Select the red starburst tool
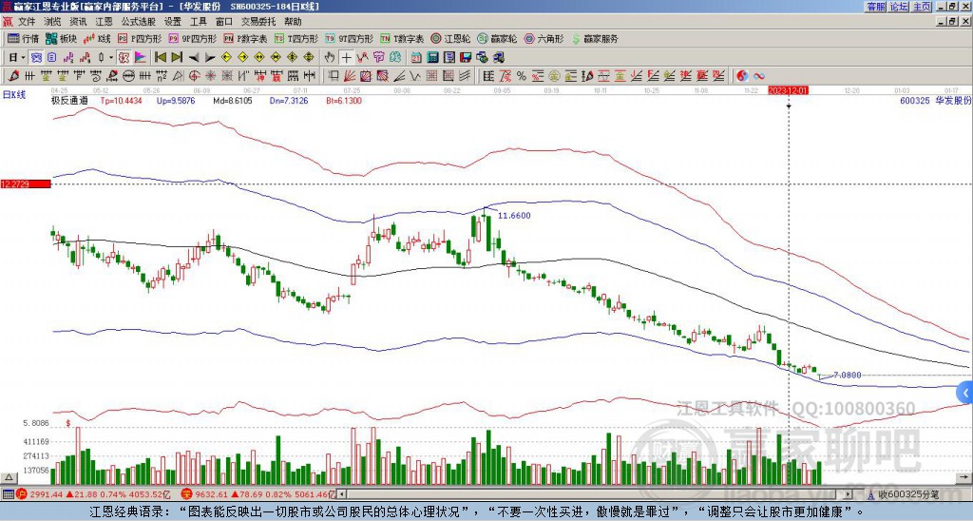 [x=210, y=76]
